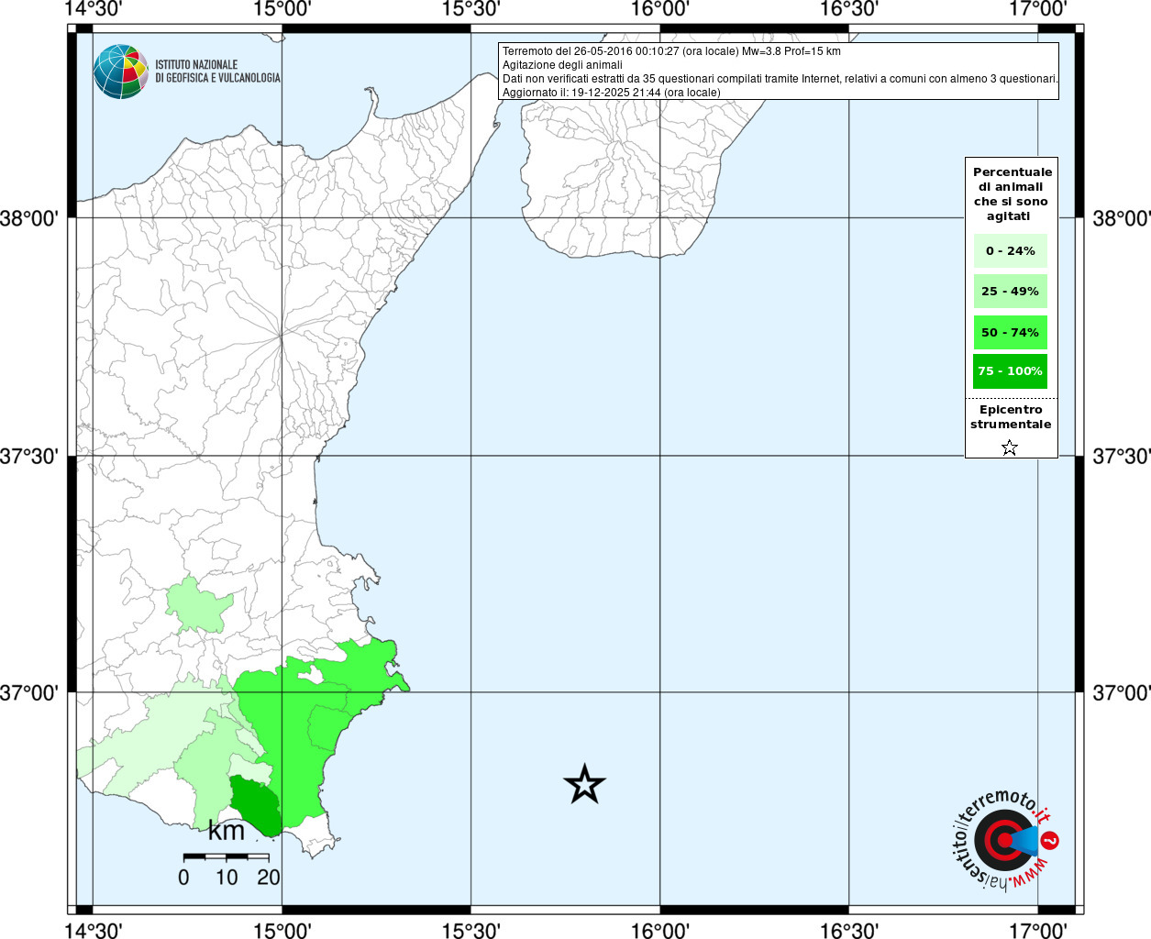Viewport: 1151px width, 939px height.
Task: Select the 0 - 24% legend swatch
Action: (1010, 250)
